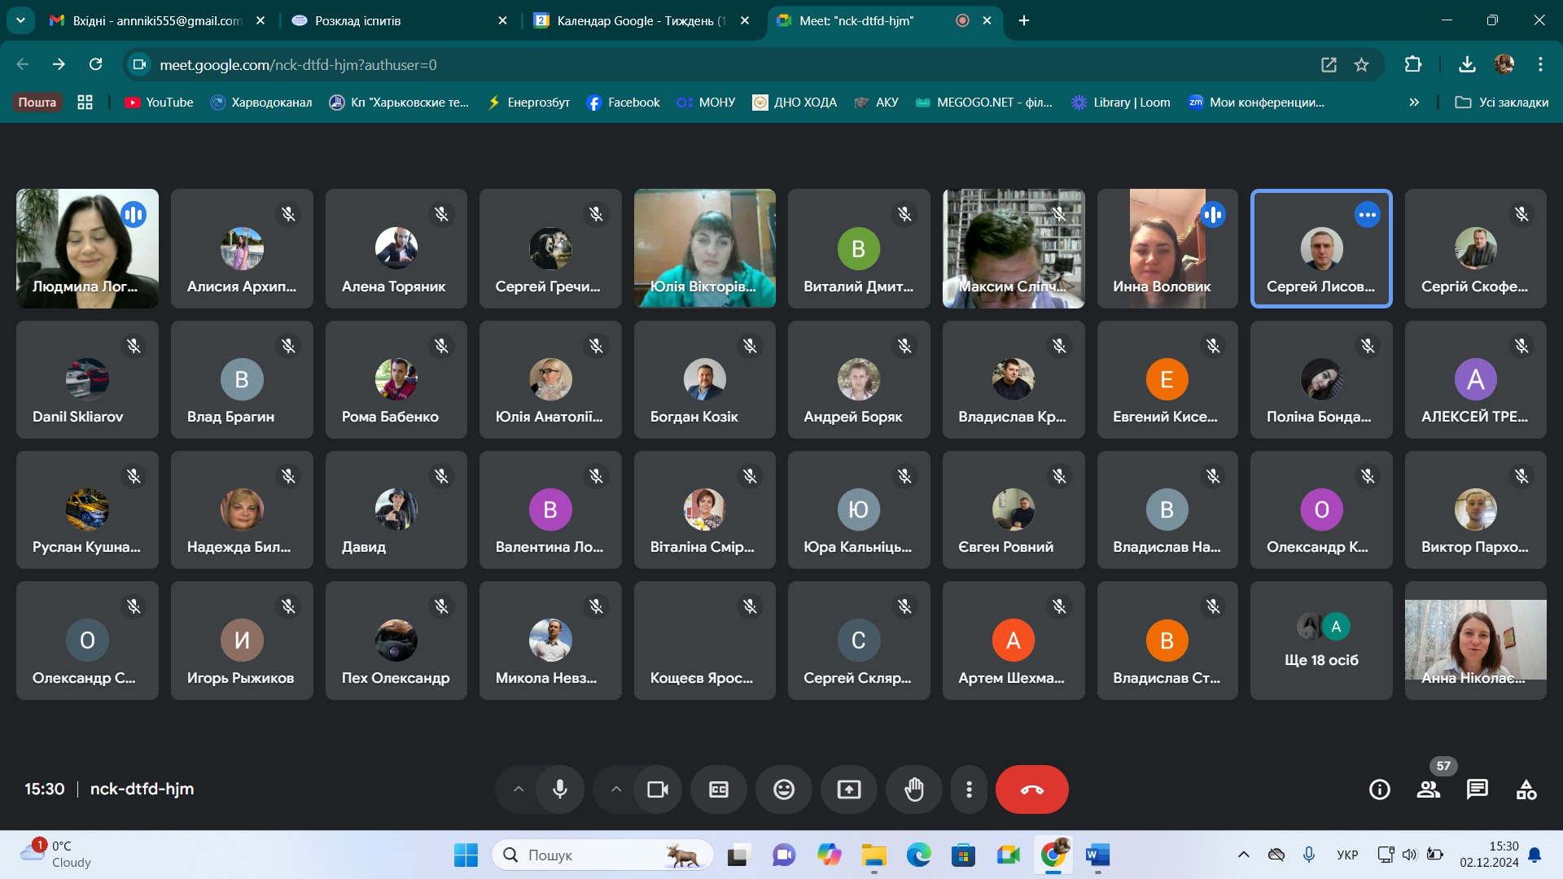The height and width of the screenshot is (879, 1563).
Task: Toggle the camera button
Action: pyautogui.click(x=658, y=789)
